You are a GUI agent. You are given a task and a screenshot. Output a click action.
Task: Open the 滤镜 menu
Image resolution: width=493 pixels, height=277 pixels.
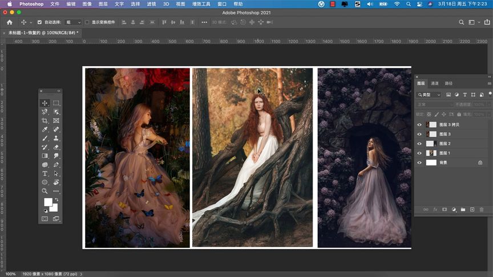click(x=151, y=4)
